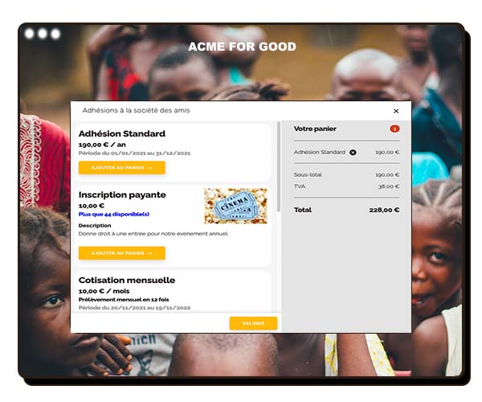The height and width of the screenshot is (402, 482).
Task: Click the red cart item count badge
Action: pos(394,129)
